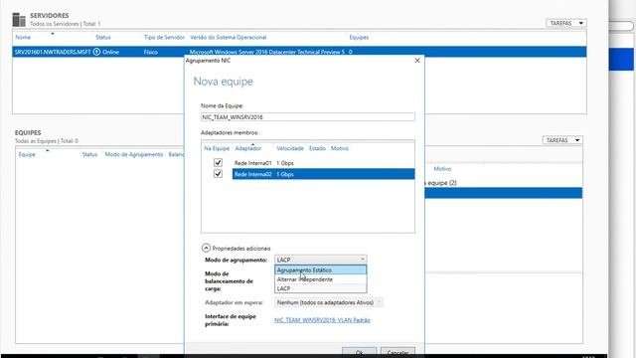The height and width of the screenshot is (358, 636).
Task: Sort adapters by the Adaptador column
Action: (247, 148)
